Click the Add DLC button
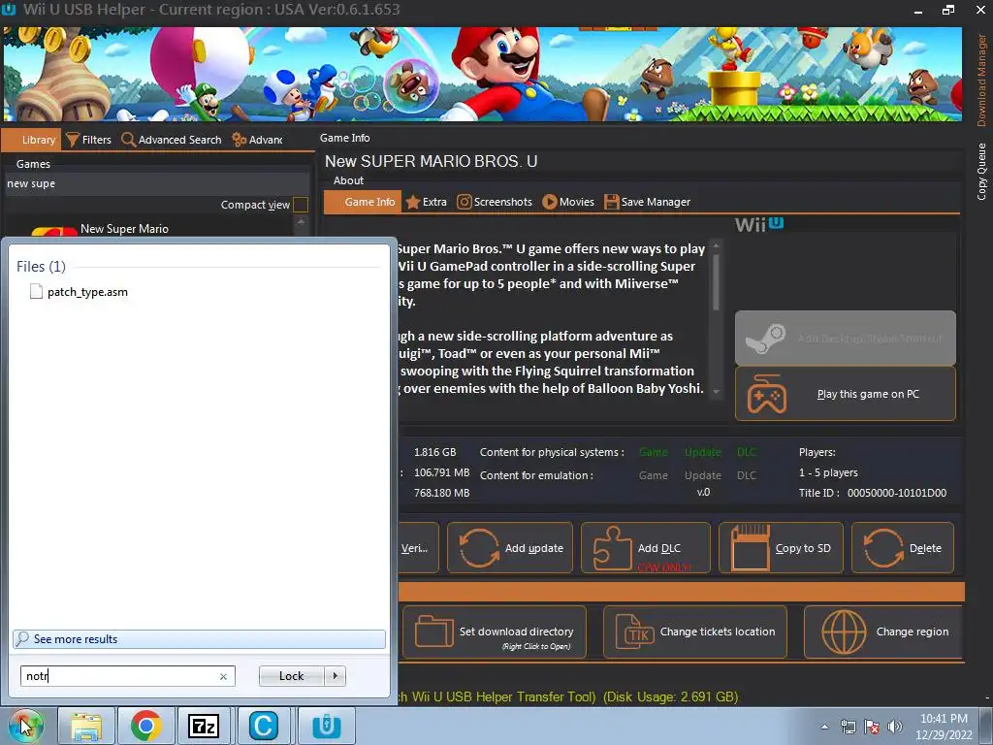 (x=645, y=548)
